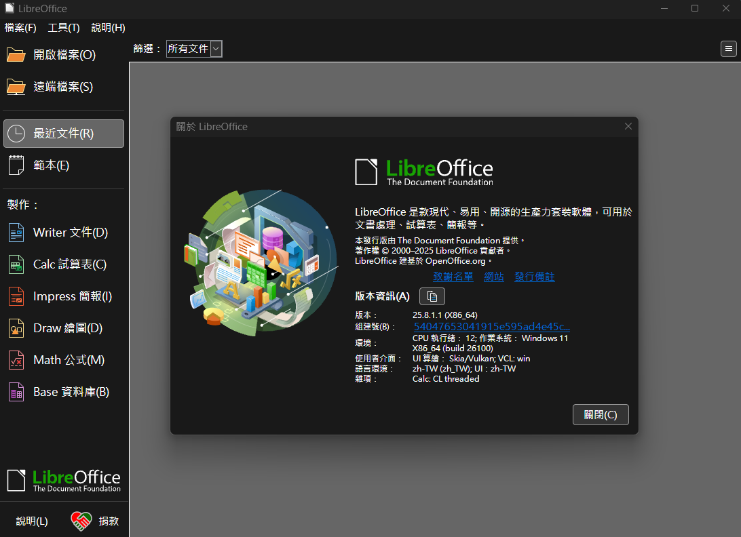This screenshot has width=741, height=537.
Task: Select 範本(E) in the sidebar
Action: coord(64,165)
